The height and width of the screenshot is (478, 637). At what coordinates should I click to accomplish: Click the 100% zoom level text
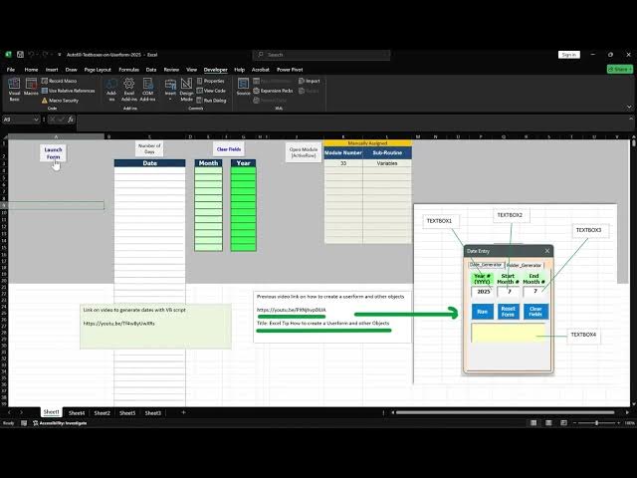click(630, 423)
